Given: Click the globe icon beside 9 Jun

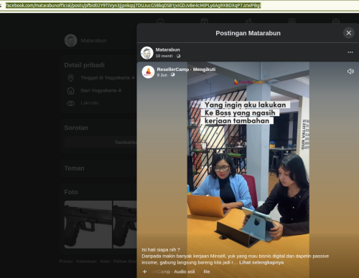Looking at the screenshot, I should coord(172,75).
